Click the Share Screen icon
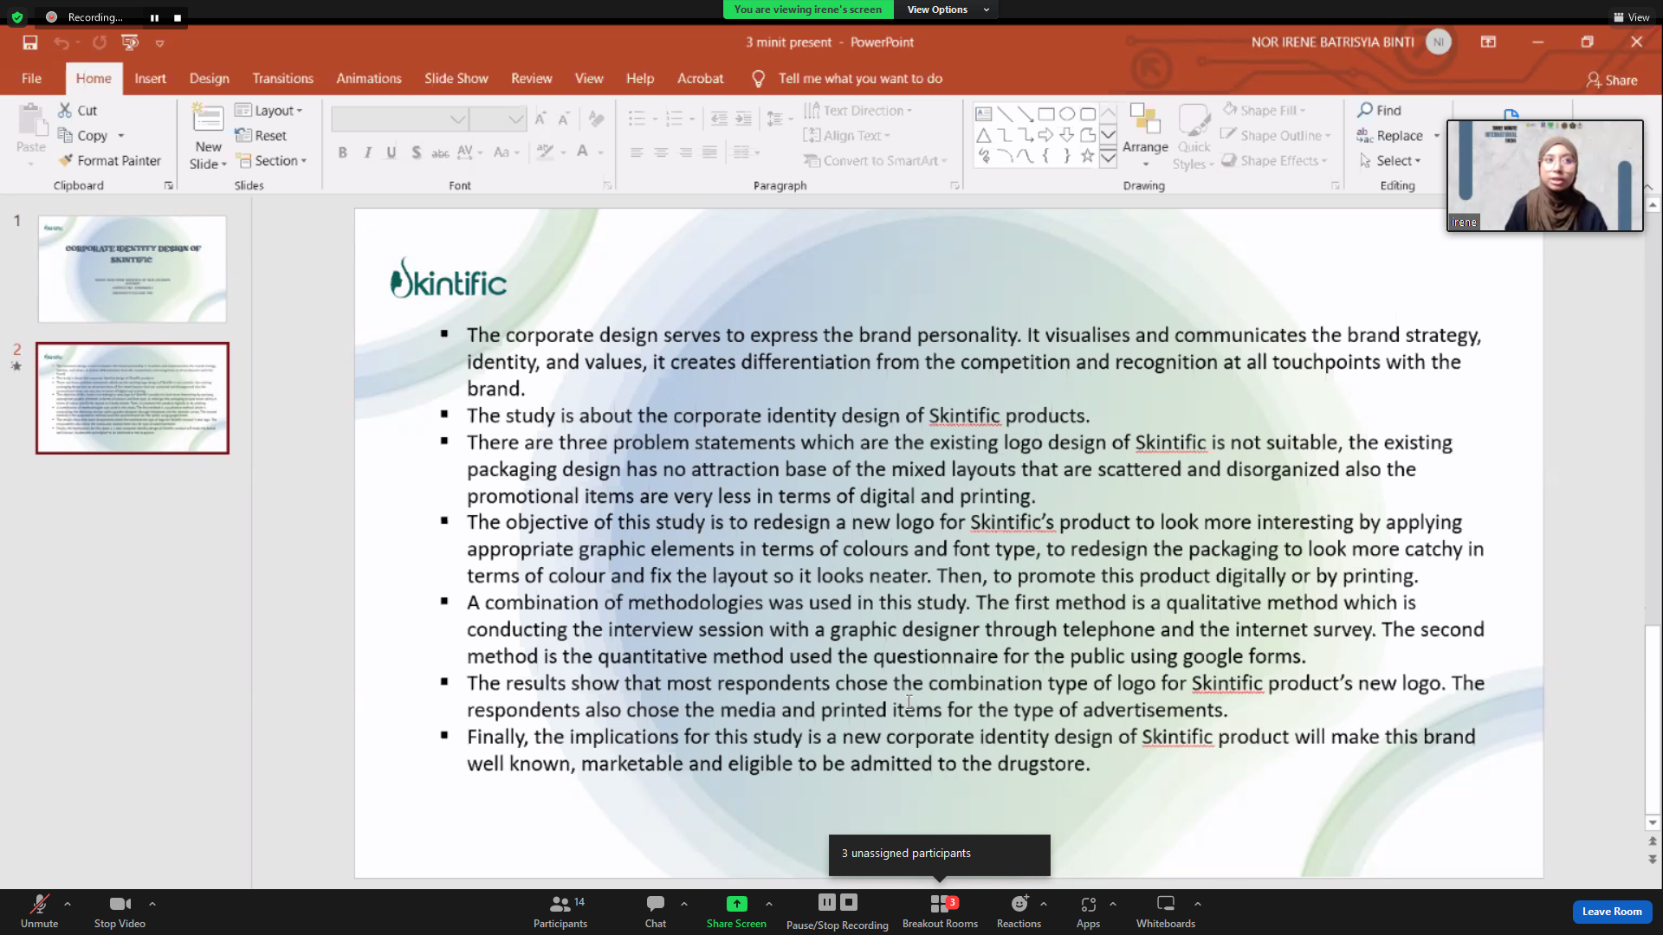The width and height of the screenshot is (1663, 935). tap(736, 904)
